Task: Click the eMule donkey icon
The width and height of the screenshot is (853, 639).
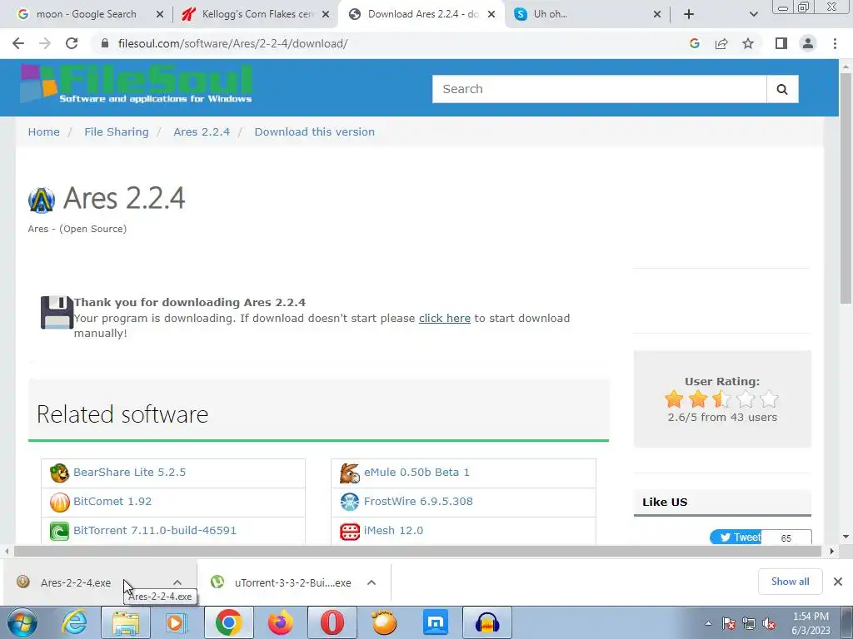Action: (x=350, y=473)
